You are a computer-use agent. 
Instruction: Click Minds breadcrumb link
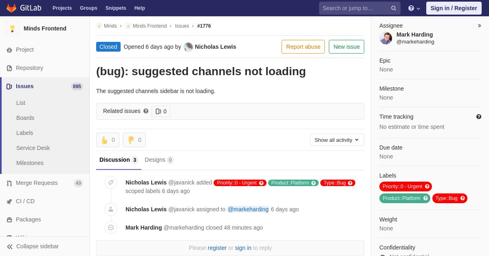(x=110, y=26)
